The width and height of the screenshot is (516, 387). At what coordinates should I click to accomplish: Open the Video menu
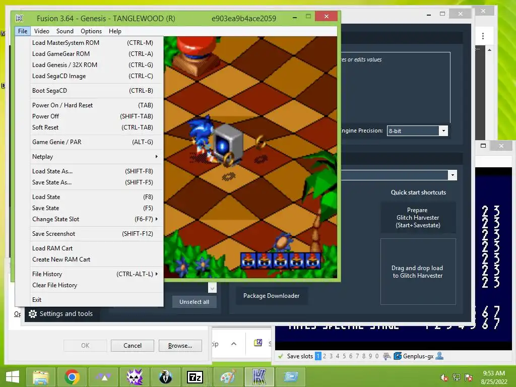(x=42, y=31)
